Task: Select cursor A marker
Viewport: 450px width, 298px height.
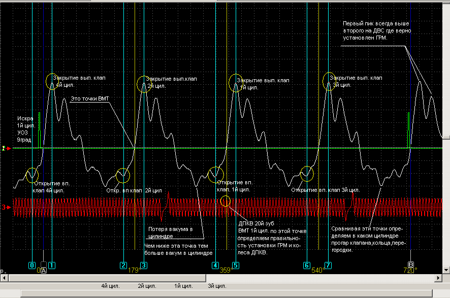Action: pos(44,271)
